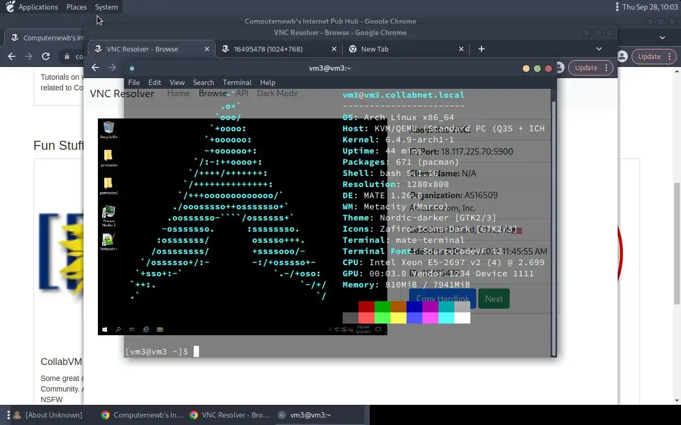The image size is (681, 425).
Task: Go back in the VNC Resolver Chrome window
Action: coord(95,67)
